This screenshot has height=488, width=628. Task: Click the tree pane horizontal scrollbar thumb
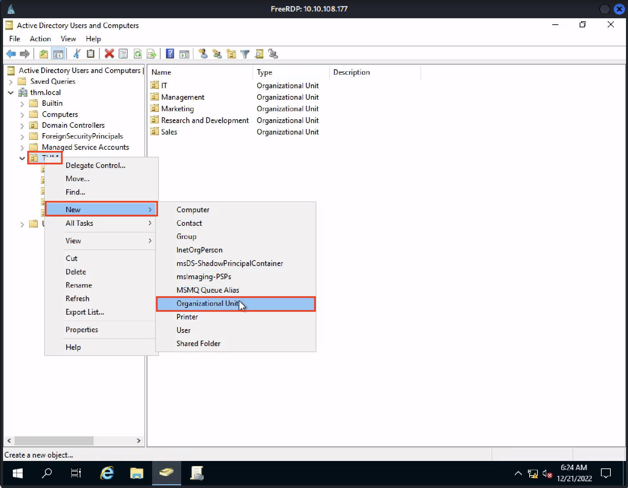[54, 441]
